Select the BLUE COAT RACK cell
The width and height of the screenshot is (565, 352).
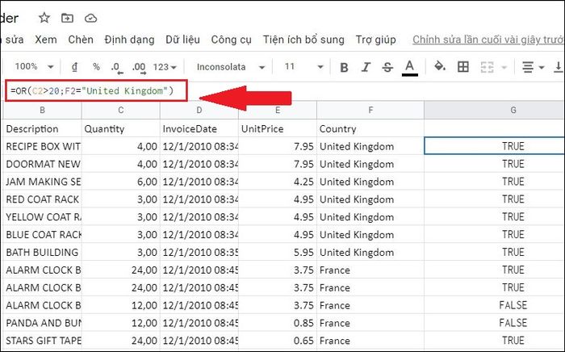click(42, 235)
